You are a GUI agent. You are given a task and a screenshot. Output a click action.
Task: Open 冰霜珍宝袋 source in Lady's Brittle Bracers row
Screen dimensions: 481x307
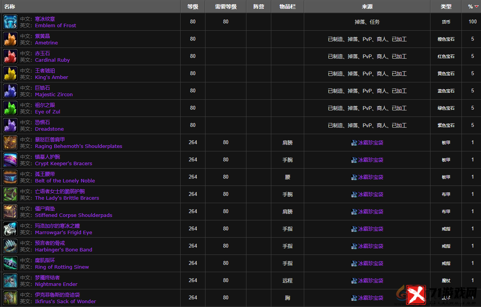coord(371,194)
